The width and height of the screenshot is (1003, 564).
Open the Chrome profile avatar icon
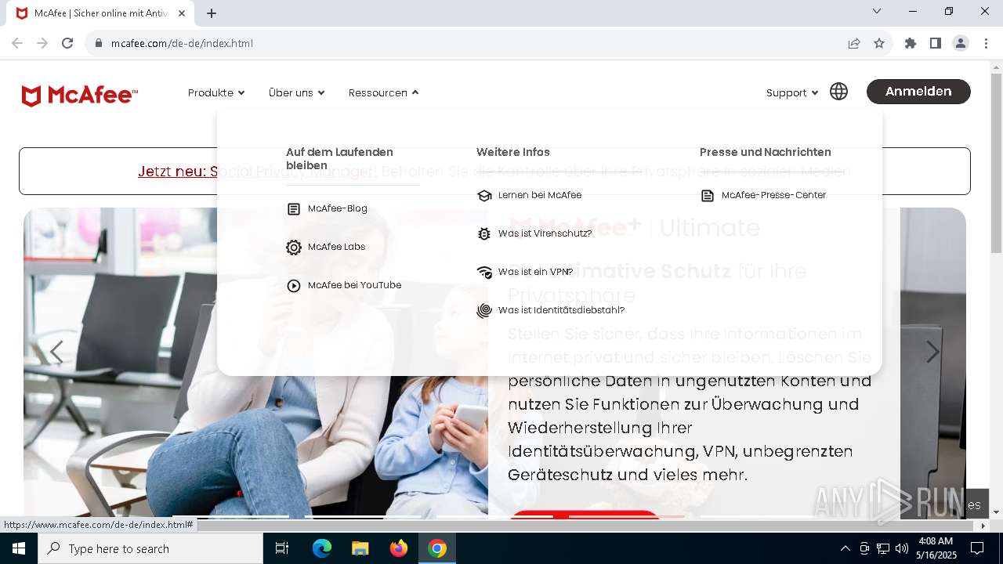pos(961,43)
